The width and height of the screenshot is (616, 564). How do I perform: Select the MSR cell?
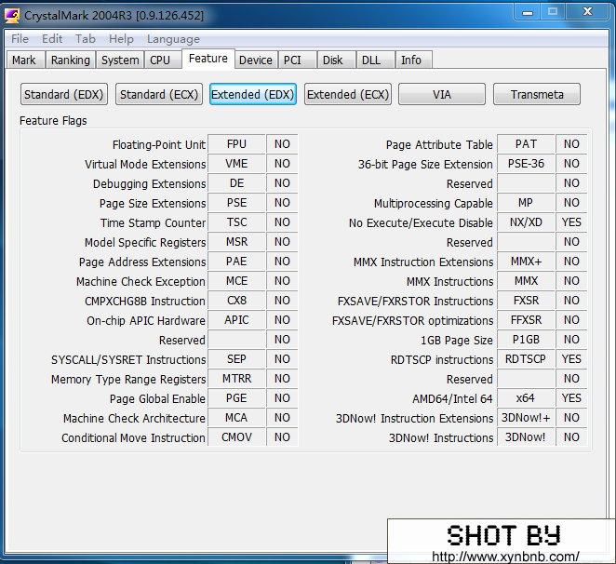(236, 242)
